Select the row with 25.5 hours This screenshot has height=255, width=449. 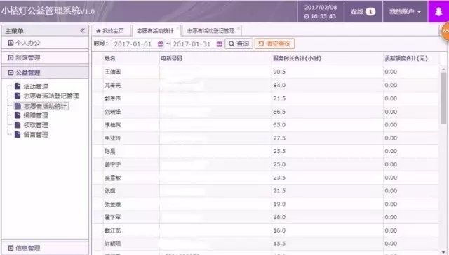click(265, 151)
